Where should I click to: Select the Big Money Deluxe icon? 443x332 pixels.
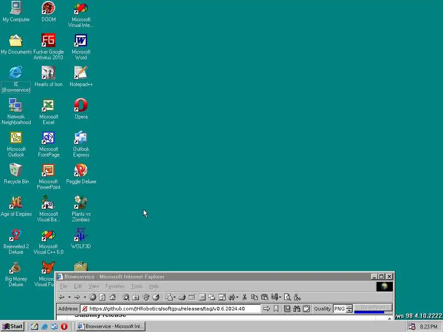[x=16, y=274]
